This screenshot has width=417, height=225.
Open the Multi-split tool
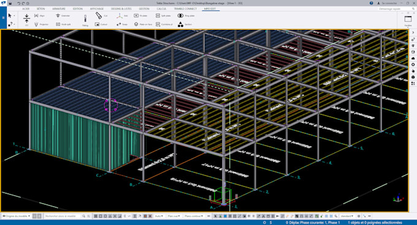pyautogui.click(x=63, y=24)
